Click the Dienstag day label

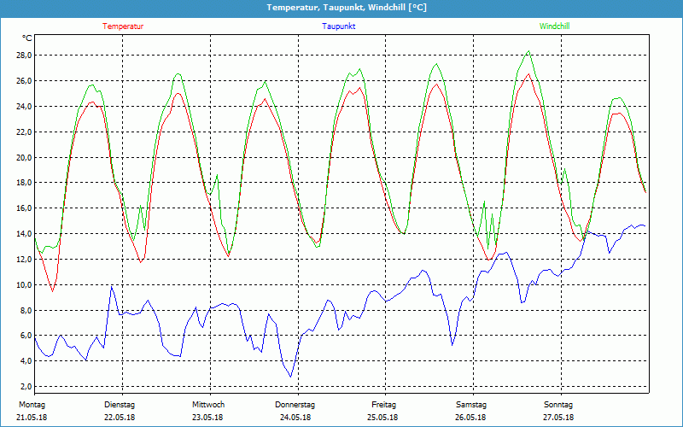click(x=120, y=405)
